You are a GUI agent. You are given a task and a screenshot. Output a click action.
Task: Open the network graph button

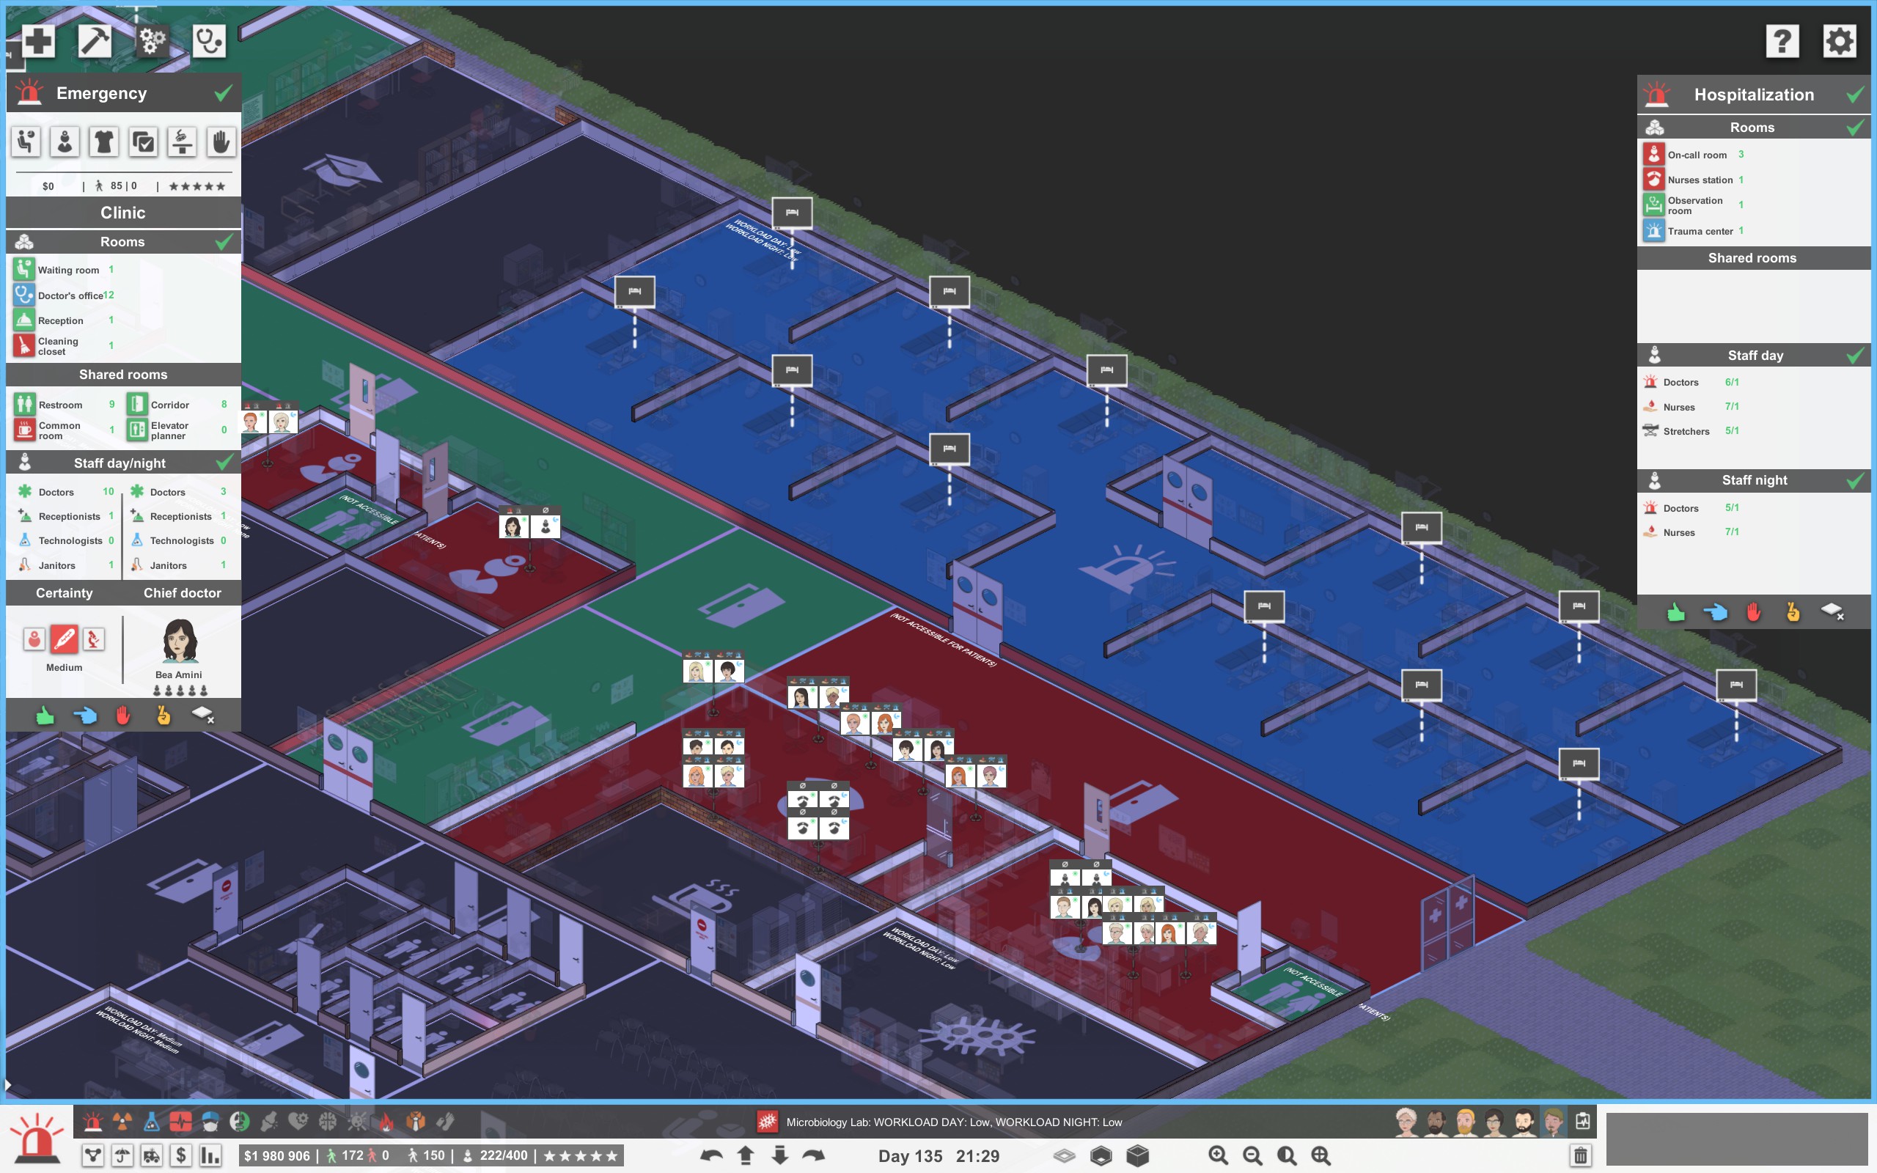[x=93, y=1155]
